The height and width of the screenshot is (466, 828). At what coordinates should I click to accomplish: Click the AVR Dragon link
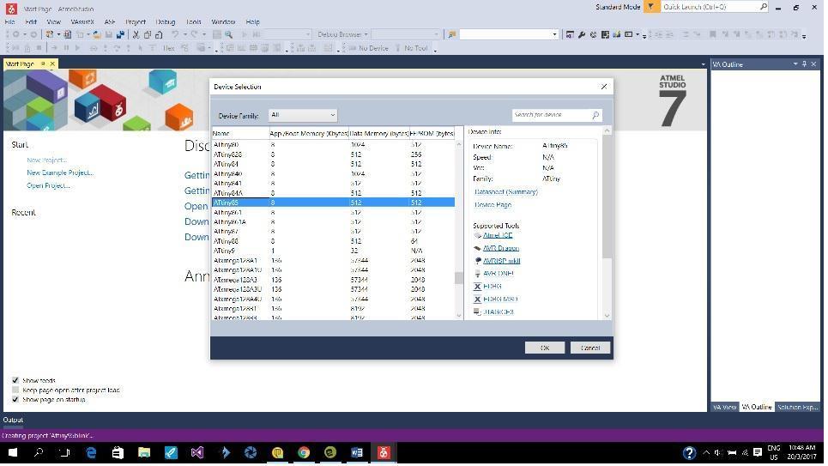(x=500, y=248)
